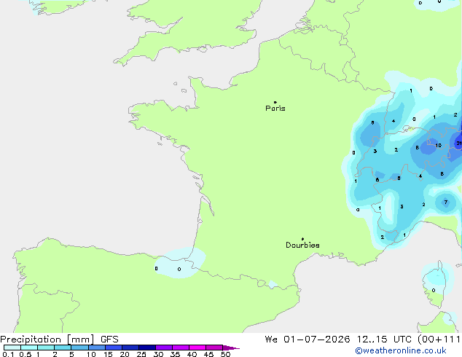This screenshot has height=357, width=462.
Task: Pick legend swatch between 0.1 and 0.5
Action: coord(12,348)
